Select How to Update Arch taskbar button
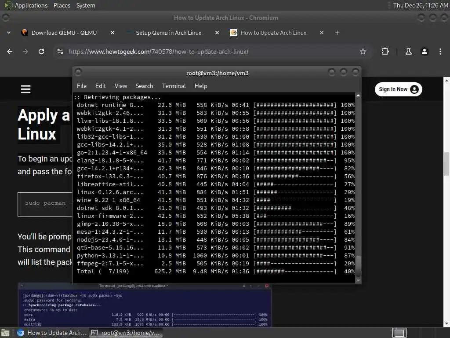 click(x=52, y=333)
